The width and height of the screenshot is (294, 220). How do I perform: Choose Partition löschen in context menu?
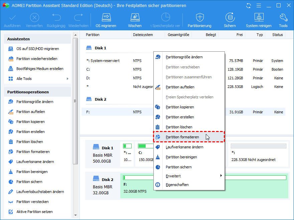(x=189, y=127)
